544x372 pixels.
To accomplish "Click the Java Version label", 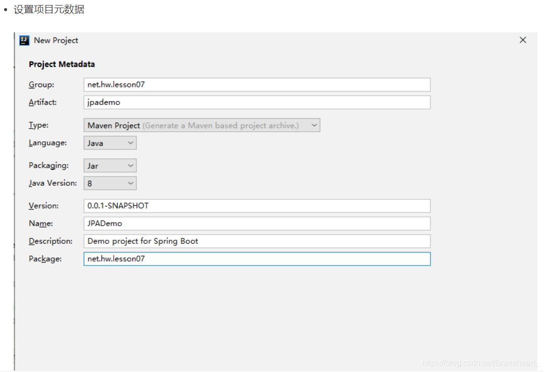I will point(53,183).
